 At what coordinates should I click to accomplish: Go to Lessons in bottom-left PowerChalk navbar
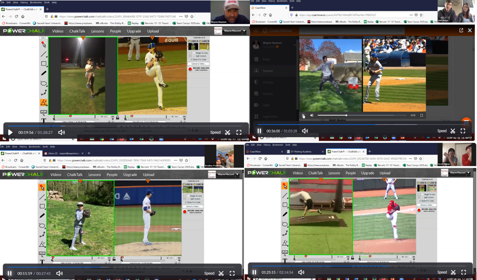click(x=95, y=175)
